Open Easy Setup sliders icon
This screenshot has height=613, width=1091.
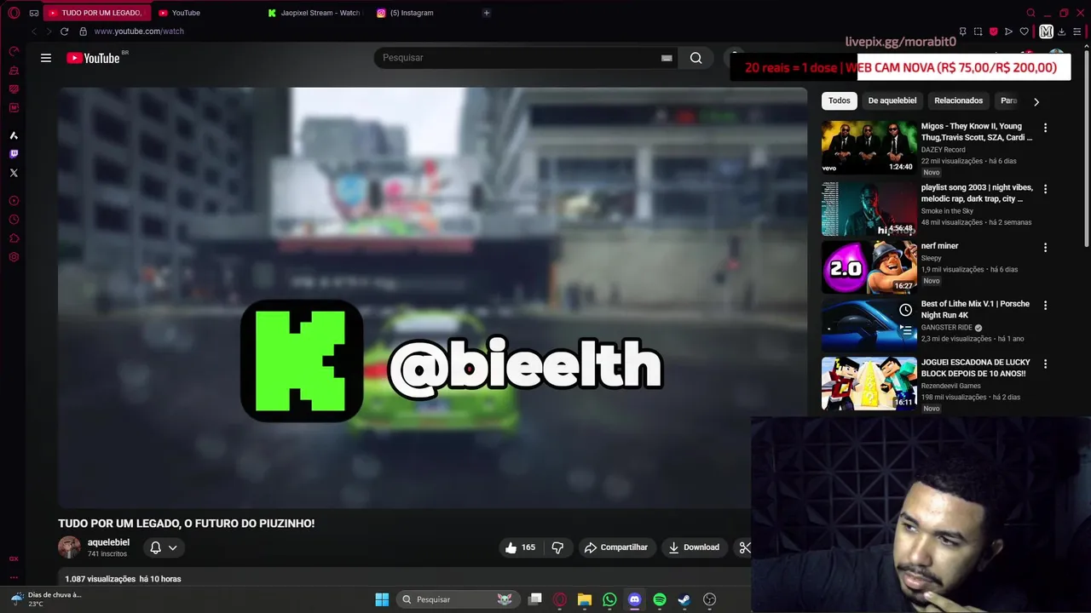pos(1077,32)
